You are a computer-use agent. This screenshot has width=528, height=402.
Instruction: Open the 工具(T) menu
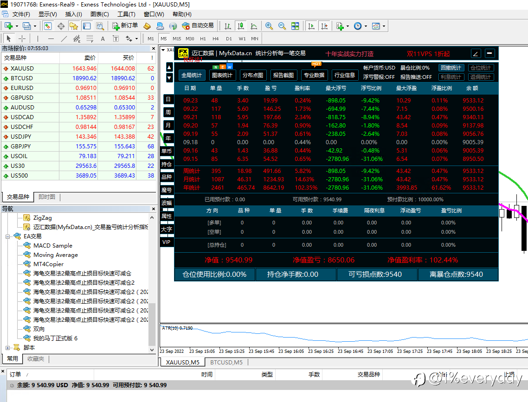click(126, 14)
